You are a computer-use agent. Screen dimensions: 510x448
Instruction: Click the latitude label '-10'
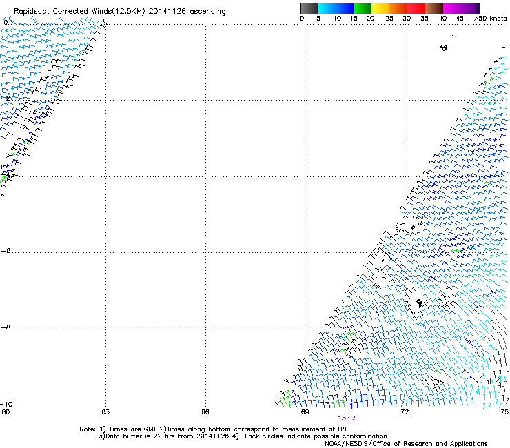click(6, 404)
